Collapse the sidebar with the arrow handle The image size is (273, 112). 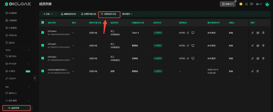click(x=35, y=78)
